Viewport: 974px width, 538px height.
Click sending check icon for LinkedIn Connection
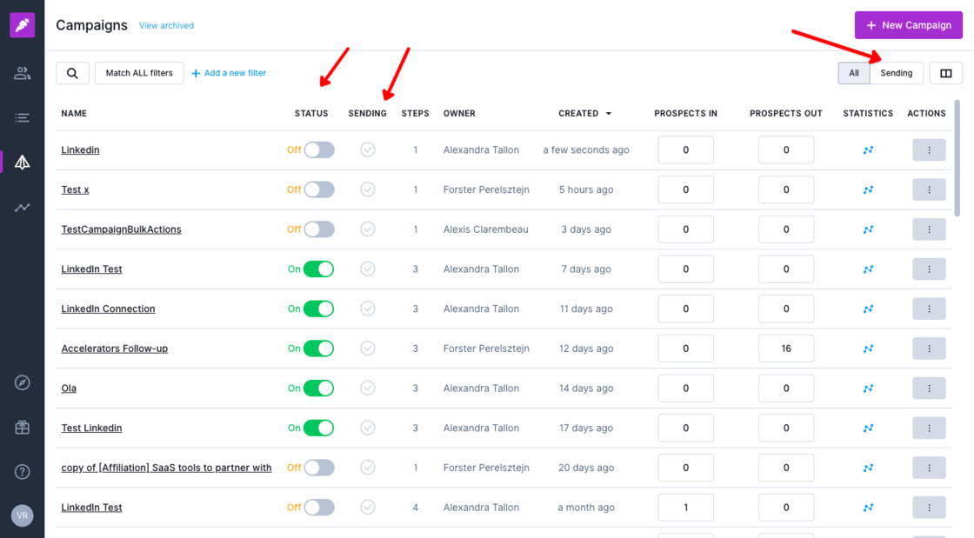click(368, 309)
